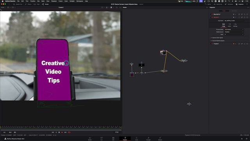
Task: Open the Spline editor panel
Action: (x=208, y=4)
